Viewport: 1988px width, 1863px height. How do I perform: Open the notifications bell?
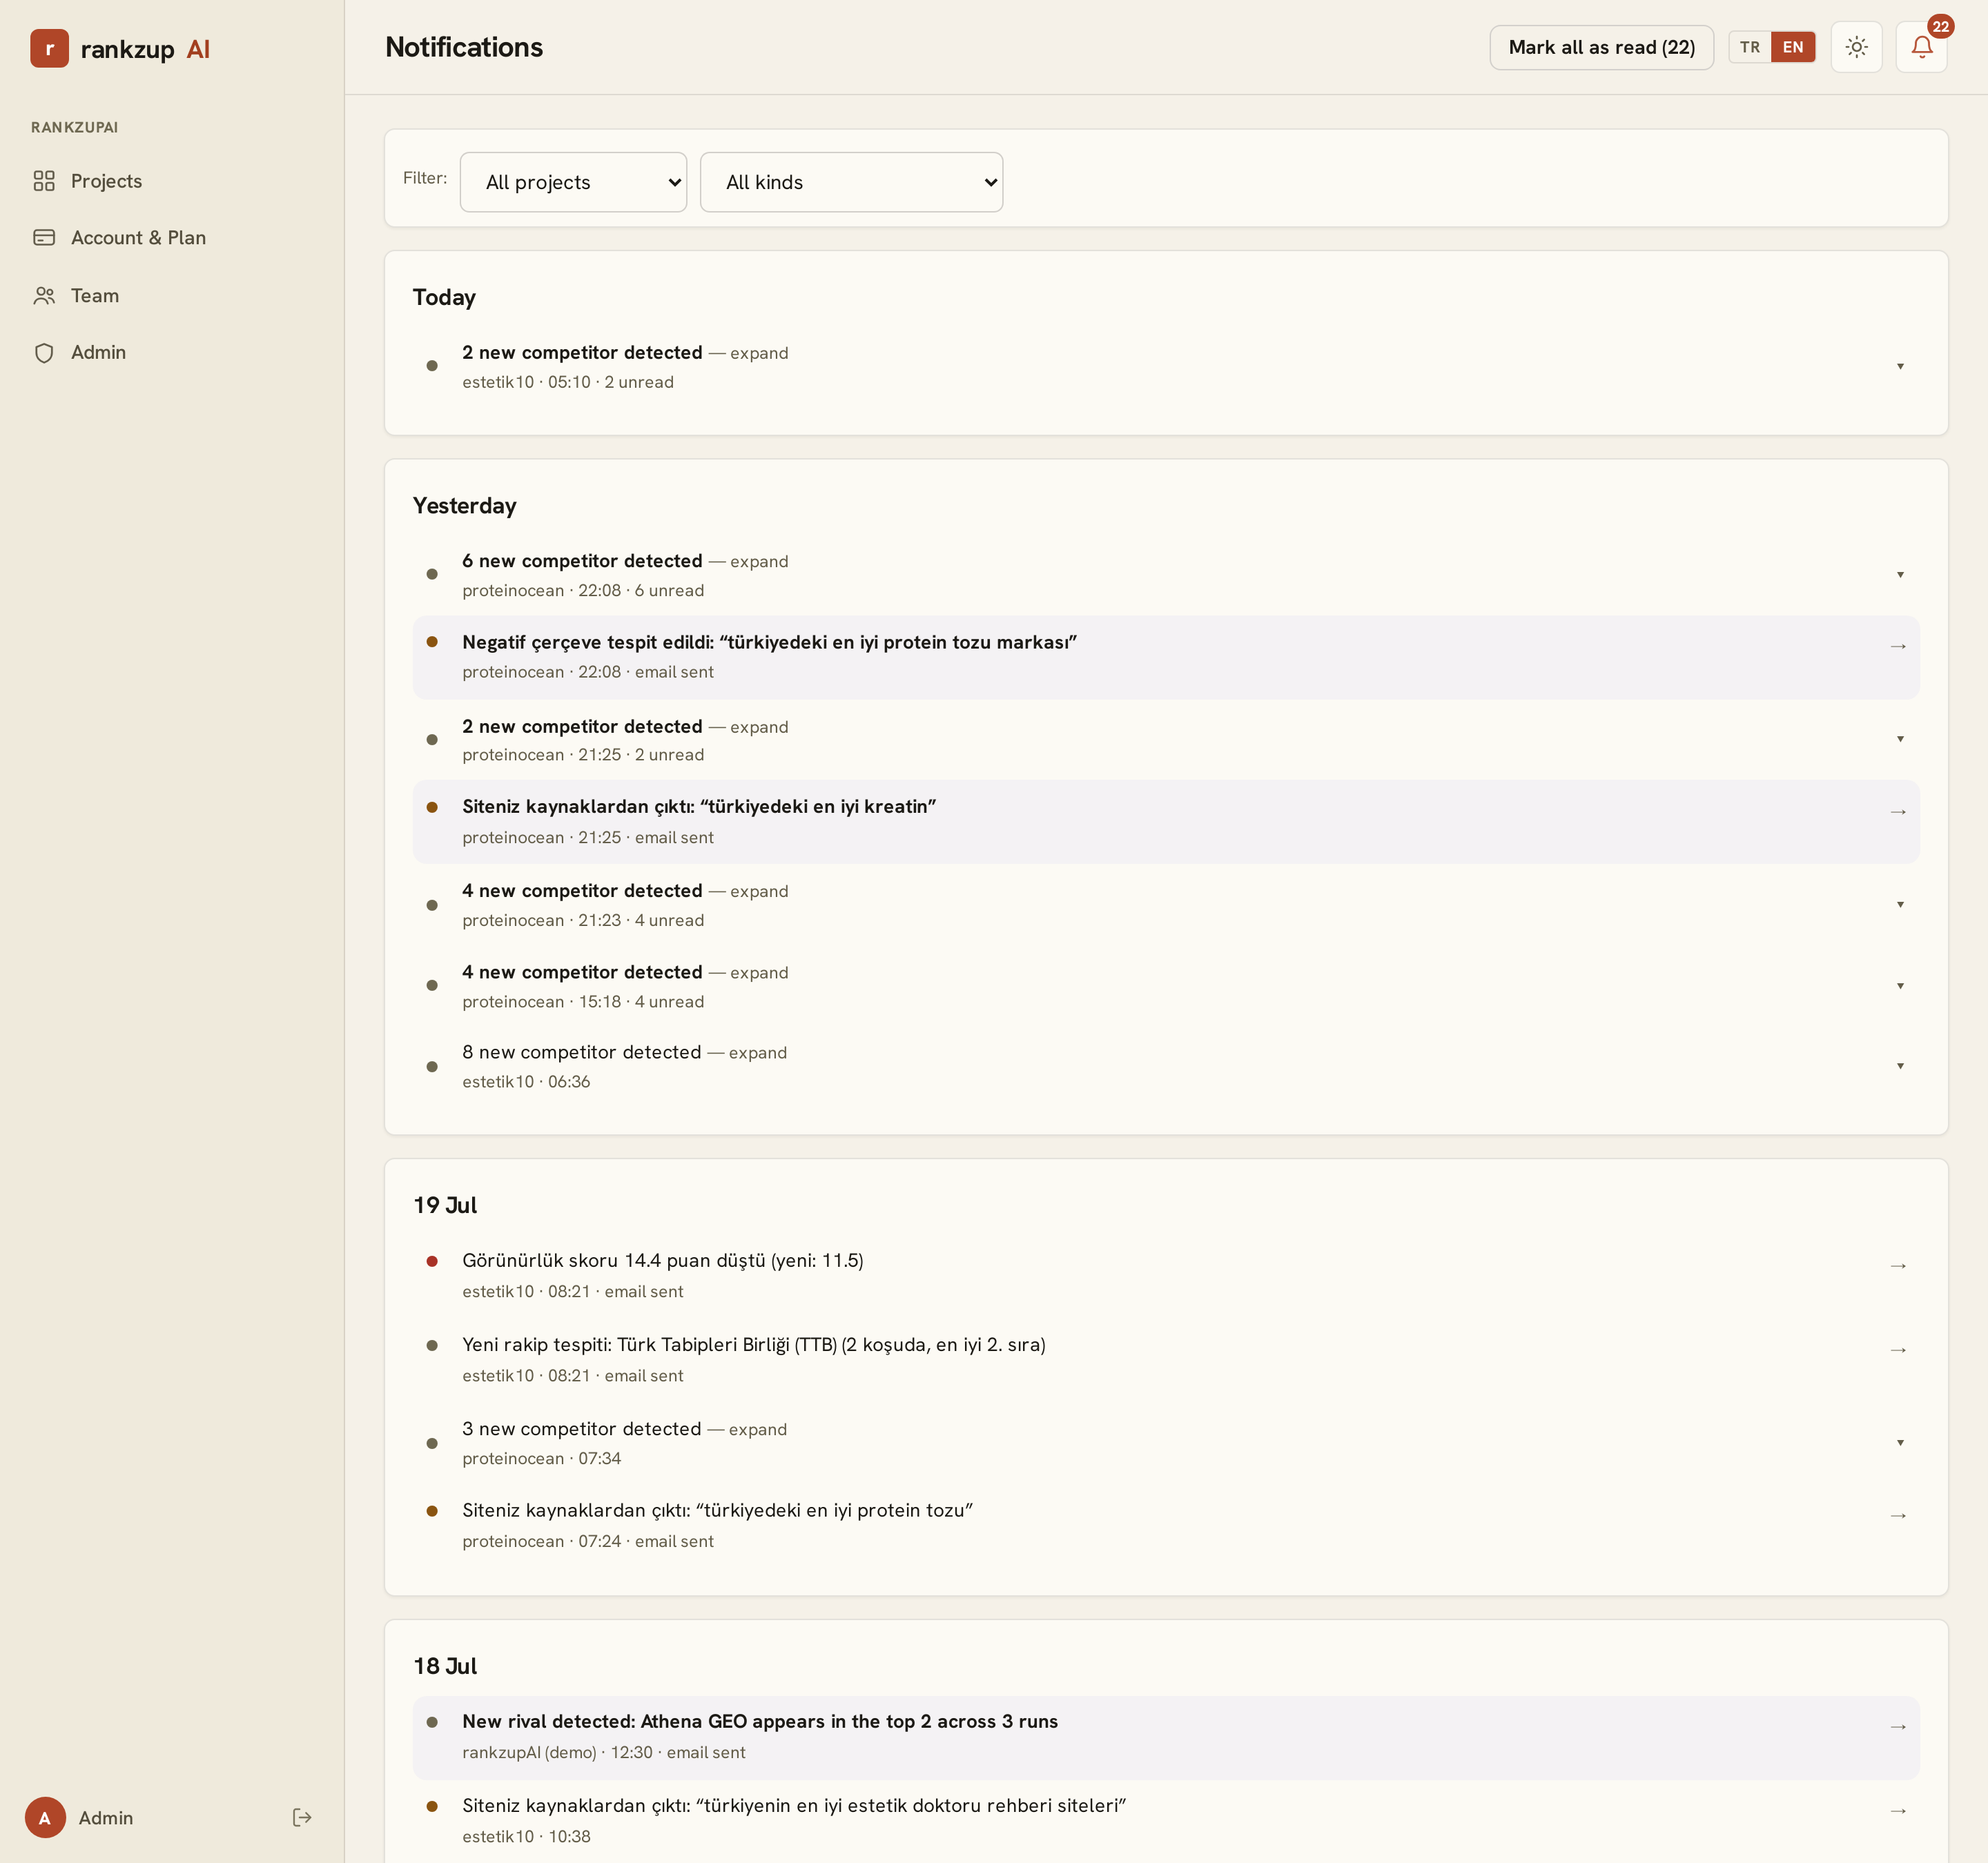1922,47
